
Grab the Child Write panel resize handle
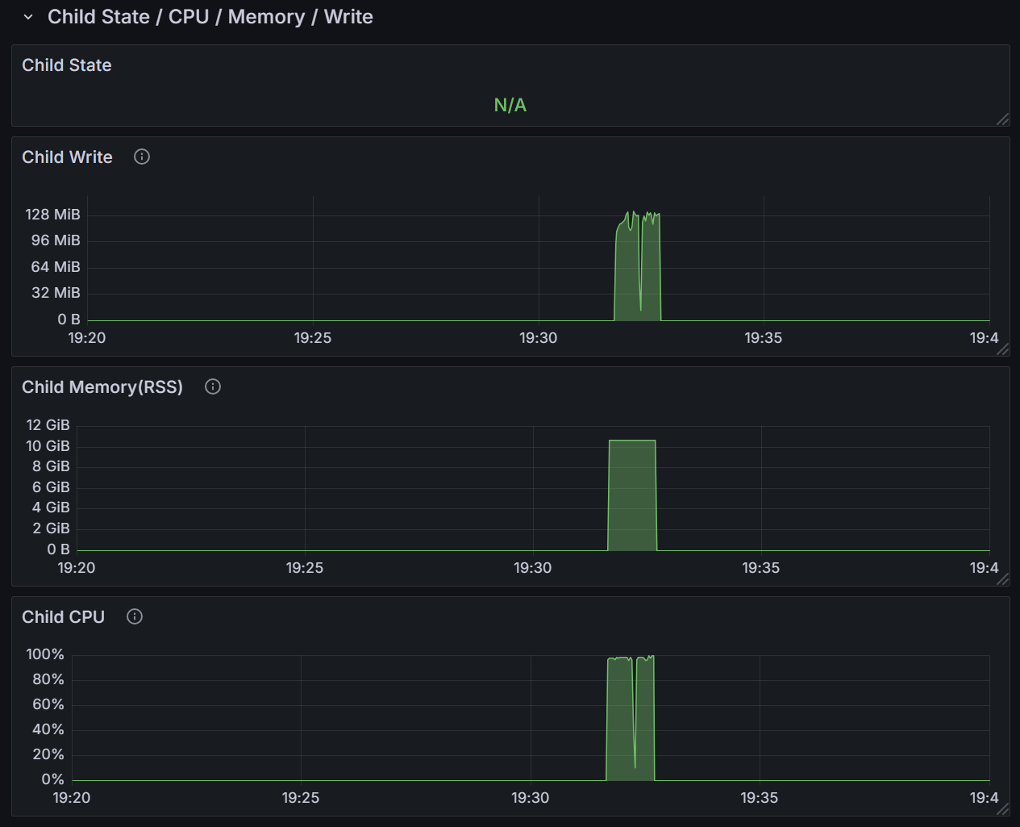tap(1002, 349)
